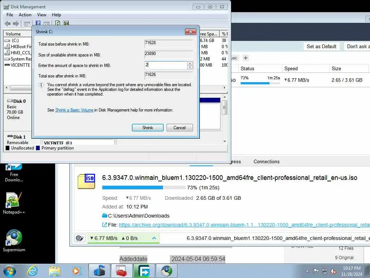This screenshot has height=278, width=370.
Task: Click the Speed column header in FDM
Action: coord(306,68)
